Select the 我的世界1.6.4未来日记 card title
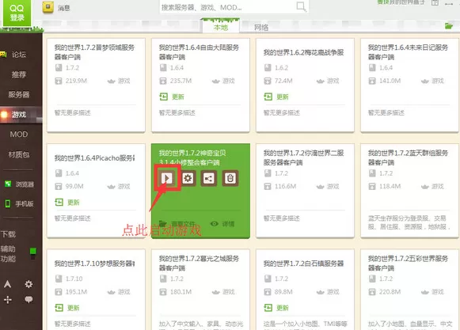This screenshot has height=330, width=460. click(x=408, y=52)
